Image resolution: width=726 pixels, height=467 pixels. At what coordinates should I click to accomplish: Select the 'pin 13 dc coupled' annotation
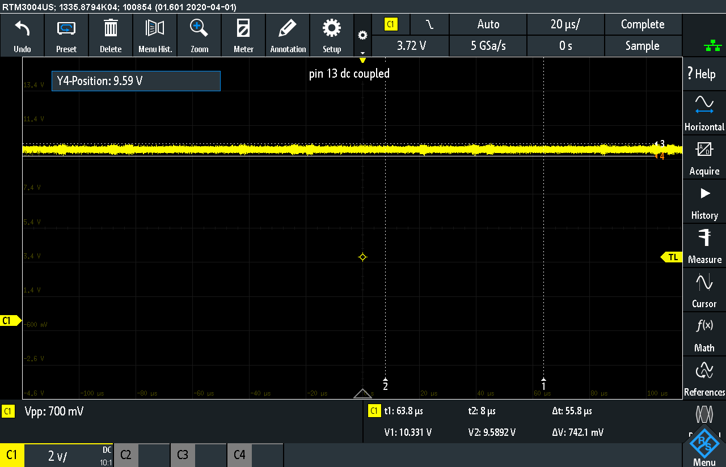coord(349,74)
